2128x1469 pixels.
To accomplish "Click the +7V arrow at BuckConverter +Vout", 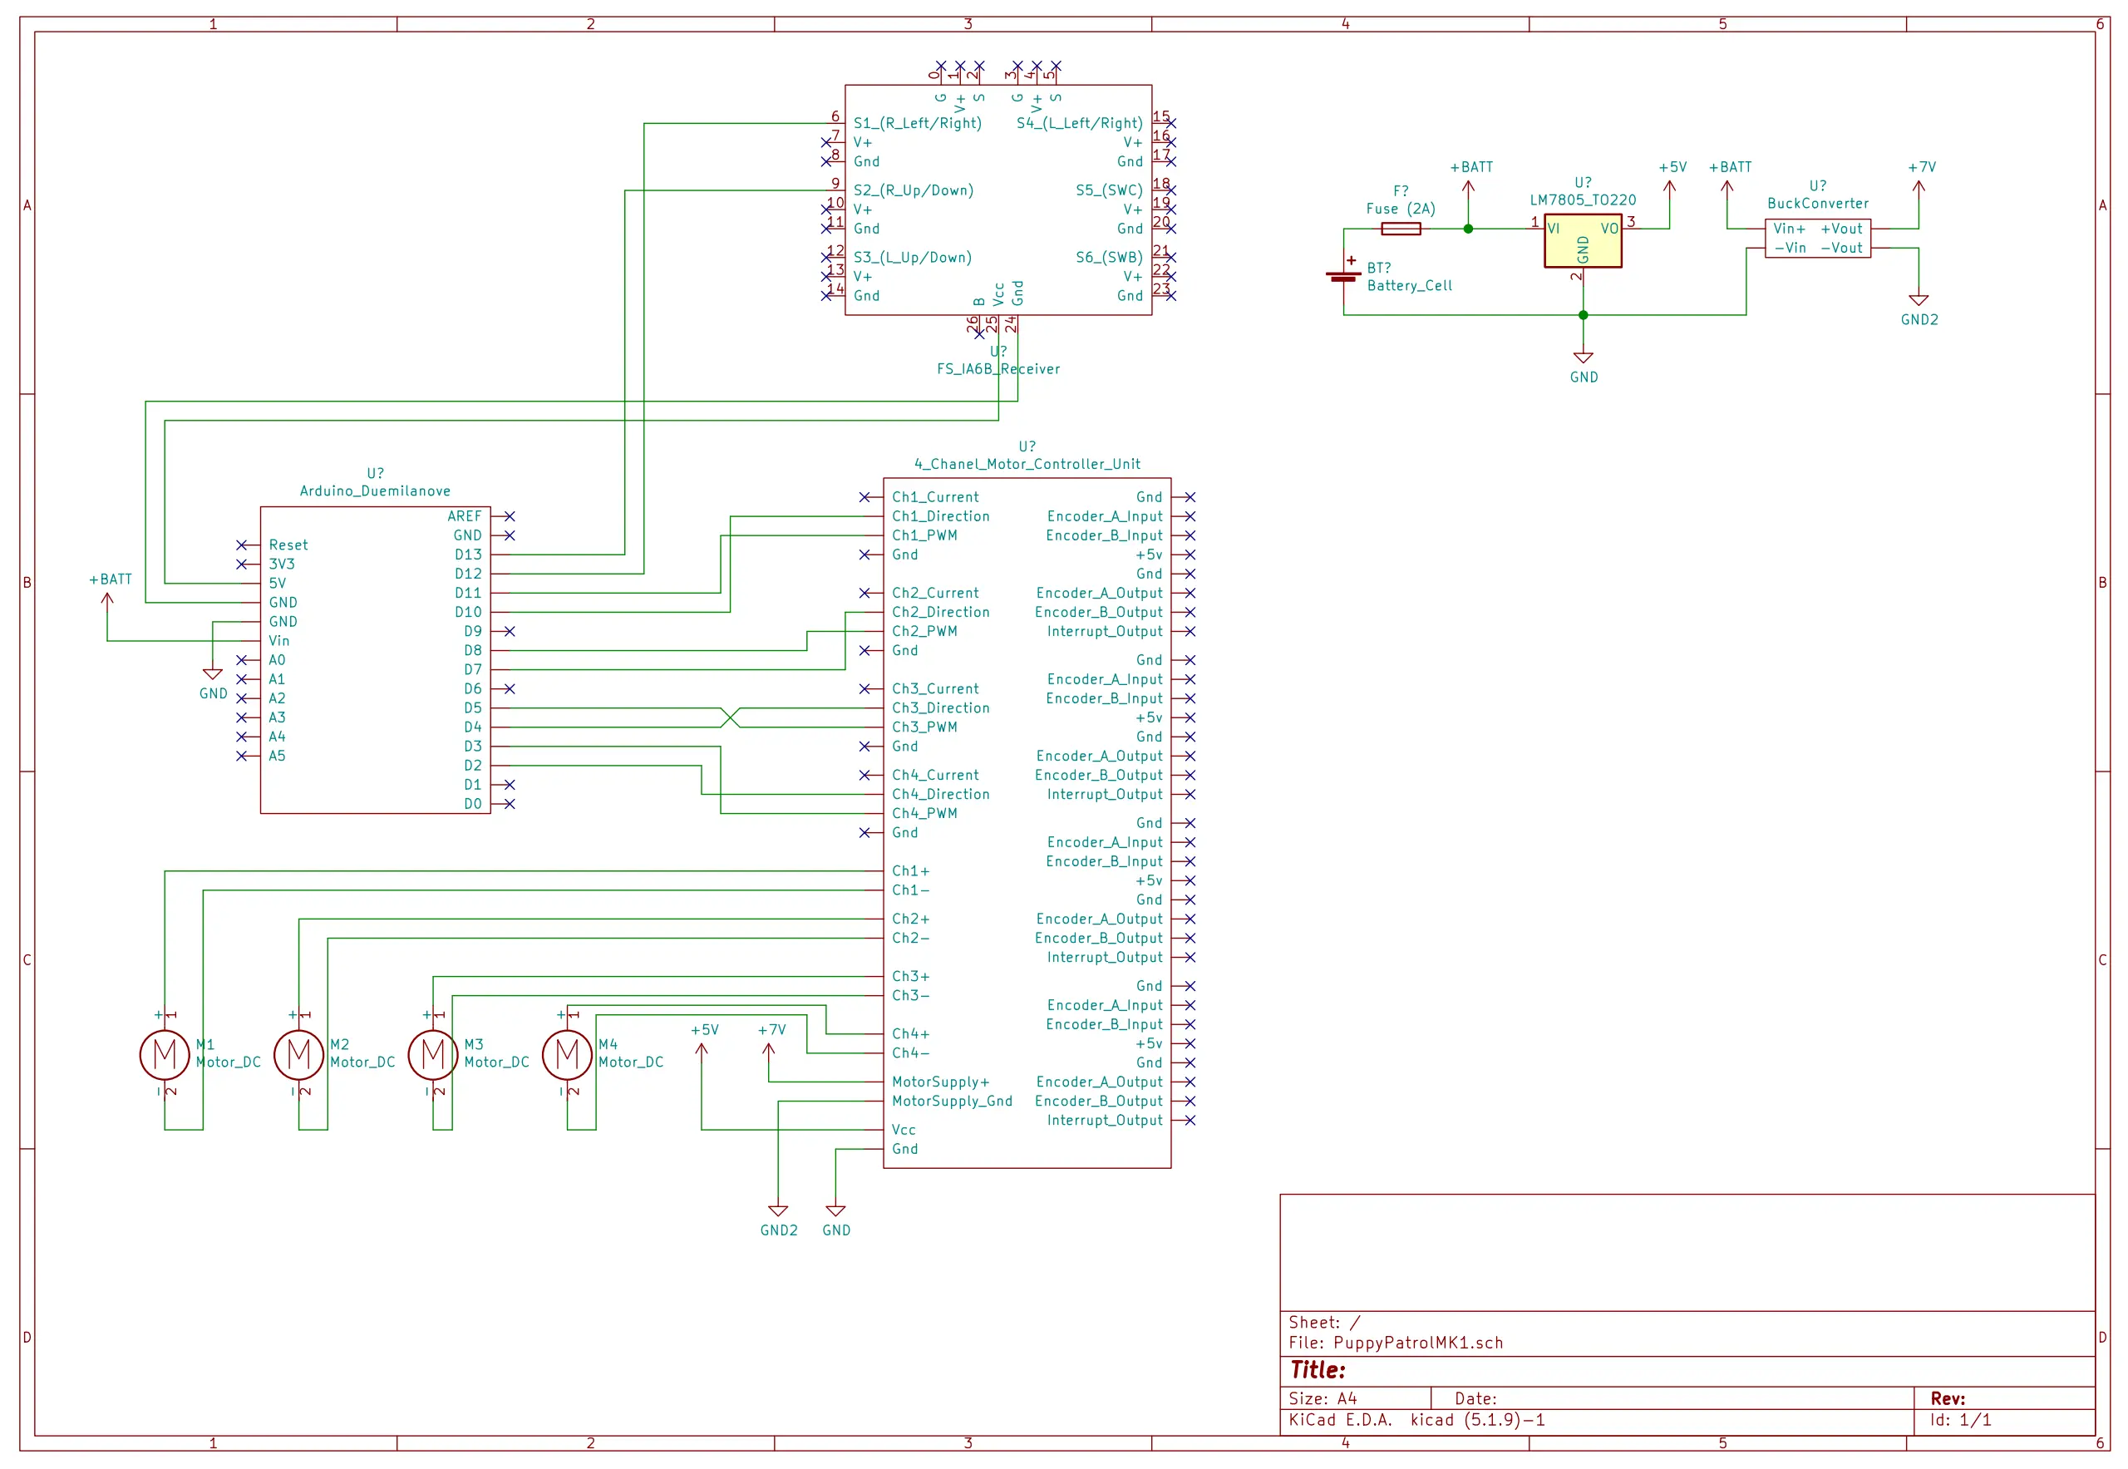I will click(1919, 189).
